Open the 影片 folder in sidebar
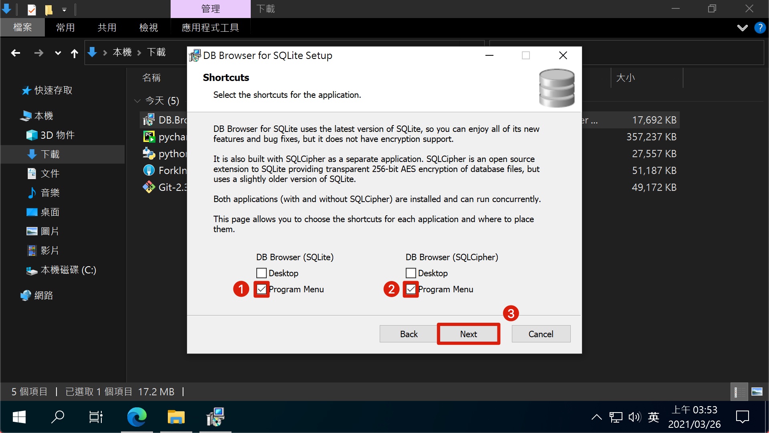769x433 pixels. tap(43, 251)
